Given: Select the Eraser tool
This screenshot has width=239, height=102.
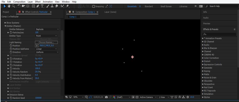Looking at the screenshot, I should coord(56,6).
